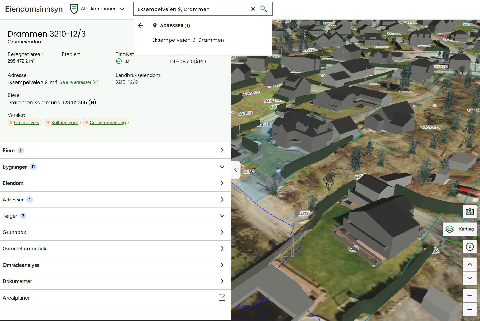Open the Gammel grunnbok section

pyautogui.click(x=115, y=248)
